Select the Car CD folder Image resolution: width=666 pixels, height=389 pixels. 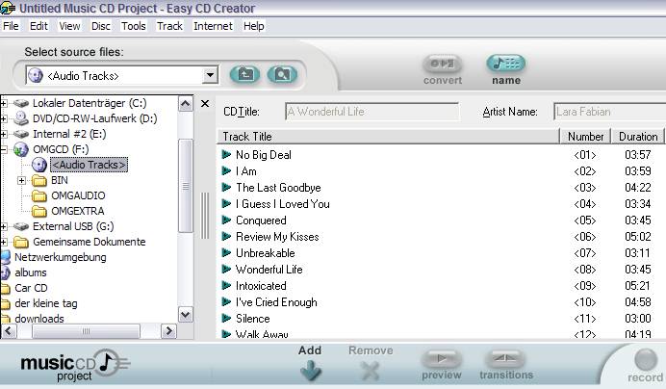click(31, 288)
